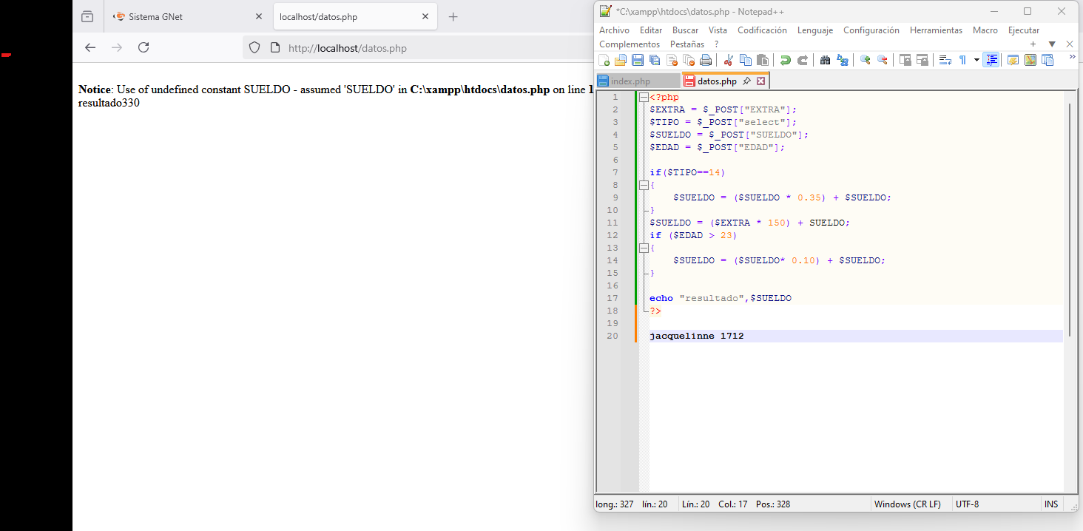Viewport: 1083px width, 531px height.
Task: Close the localhost/datos.php browser tab
Action: tap(425, 16)
